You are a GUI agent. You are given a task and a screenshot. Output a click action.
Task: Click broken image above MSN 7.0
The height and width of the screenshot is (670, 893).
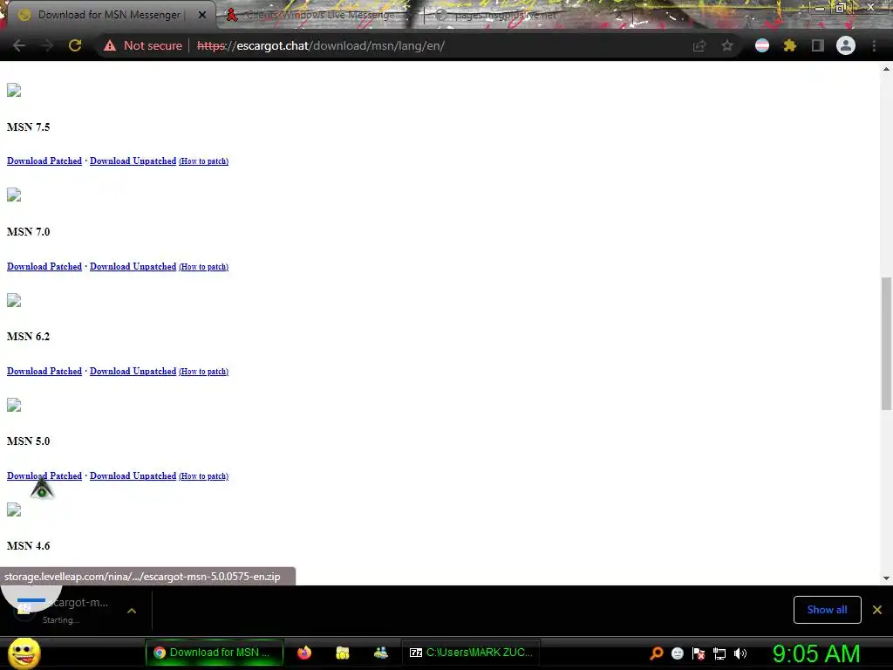point(14,195)
